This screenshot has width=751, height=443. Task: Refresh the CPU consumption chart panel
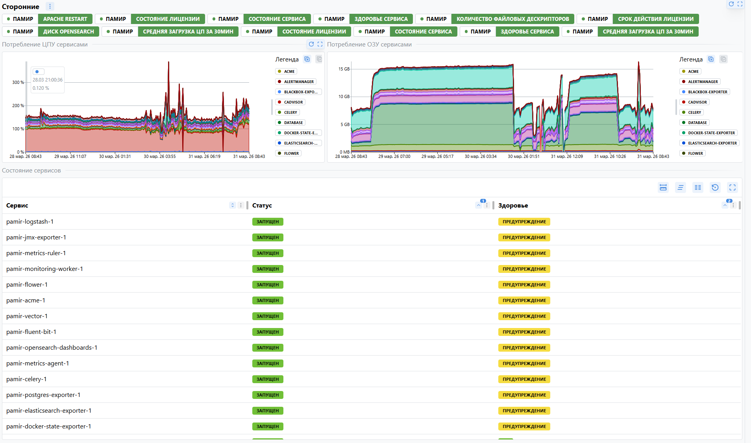(x=311, y=44)
